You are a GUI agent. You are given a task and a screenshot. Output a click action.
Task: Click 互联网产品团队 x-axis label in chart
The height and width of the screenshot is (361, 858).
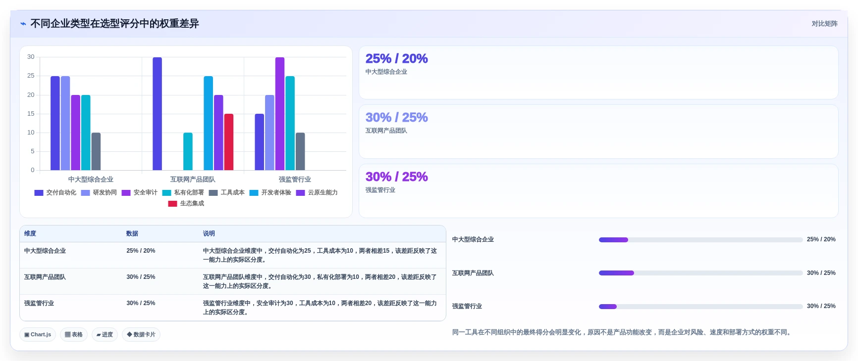click(x=193, y=180)
